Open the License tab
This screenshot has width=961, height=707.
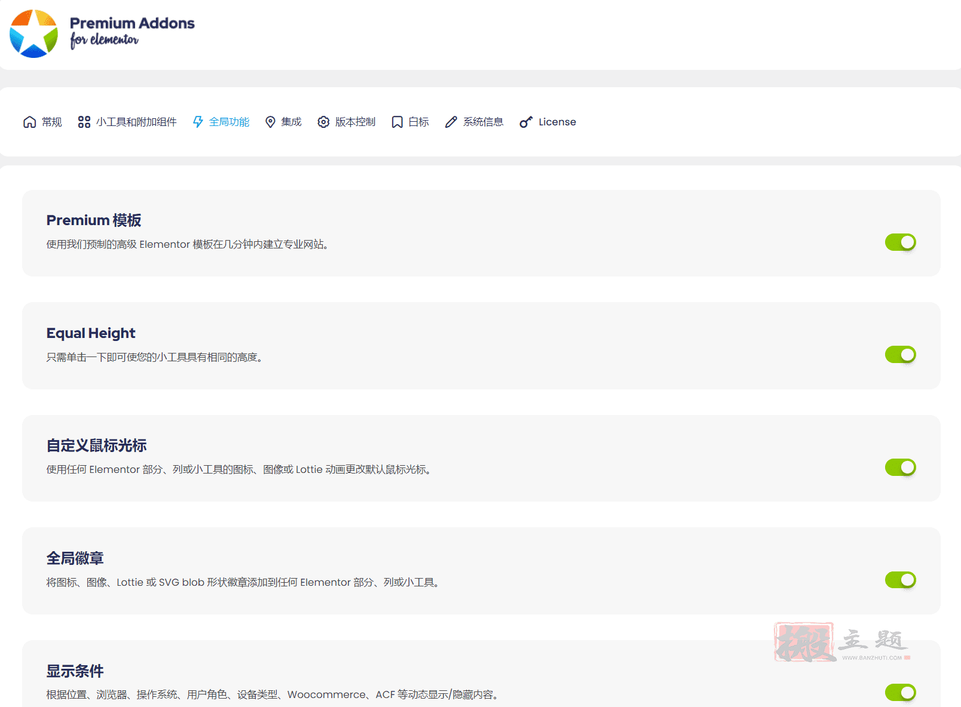click(547, 122)
